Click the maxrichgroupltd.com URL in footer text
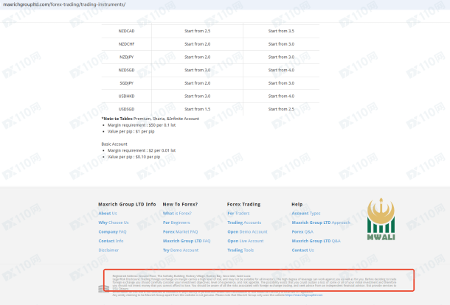This screenshot has width=450, height=305. pos(304,295)
